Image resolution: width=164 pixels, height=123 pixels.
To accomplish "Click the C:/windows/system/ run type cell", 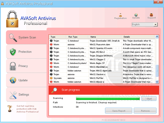I will tap(77, 63).
